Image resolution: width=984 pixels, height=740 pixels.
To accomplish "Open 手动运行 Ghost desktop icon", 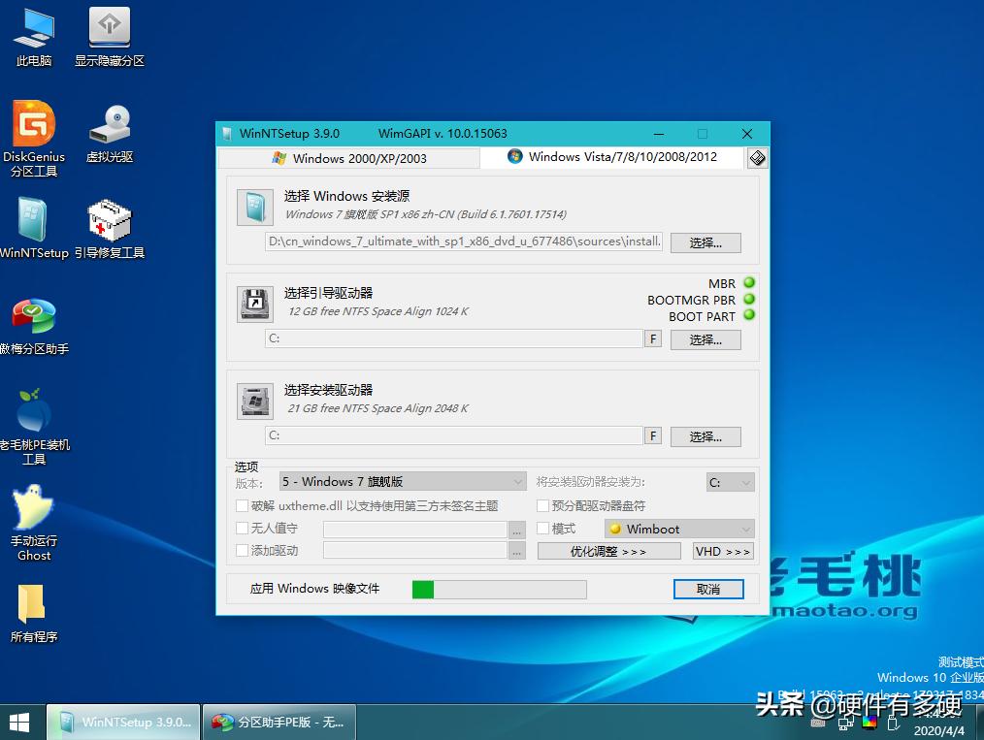I will 34,510.
